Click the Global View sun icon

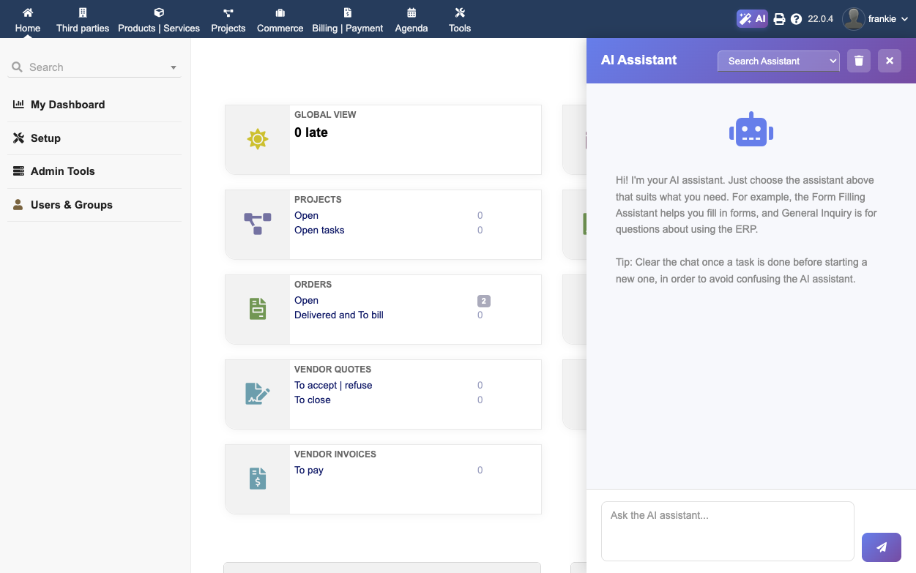click(258, 139)
